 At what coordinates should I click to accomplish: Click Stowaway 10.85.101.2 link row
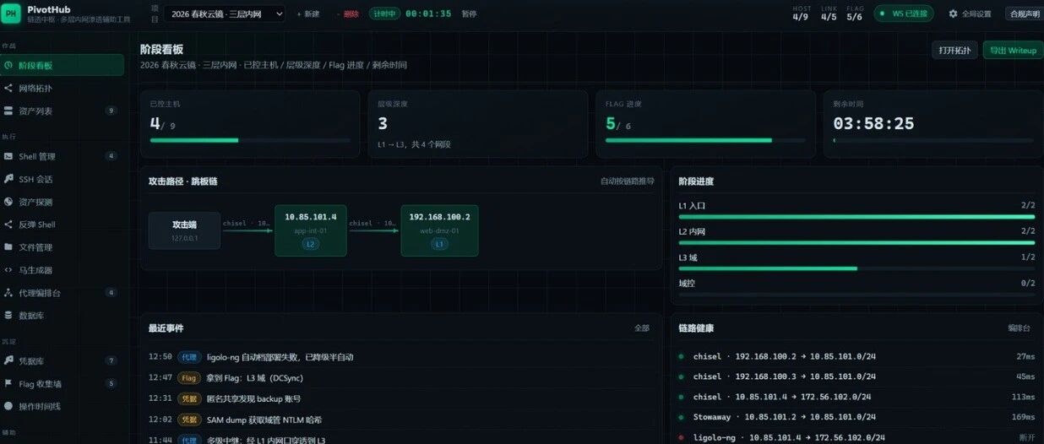click(x=856, y=417)
